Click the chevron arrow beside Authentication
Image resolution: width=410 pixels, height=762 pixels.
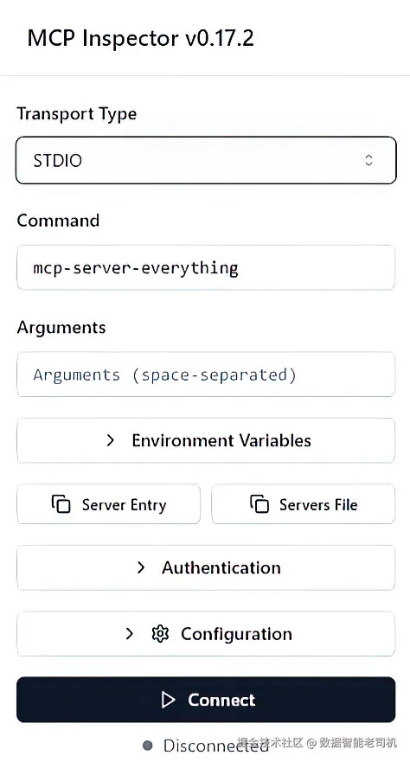click(141, 567)
